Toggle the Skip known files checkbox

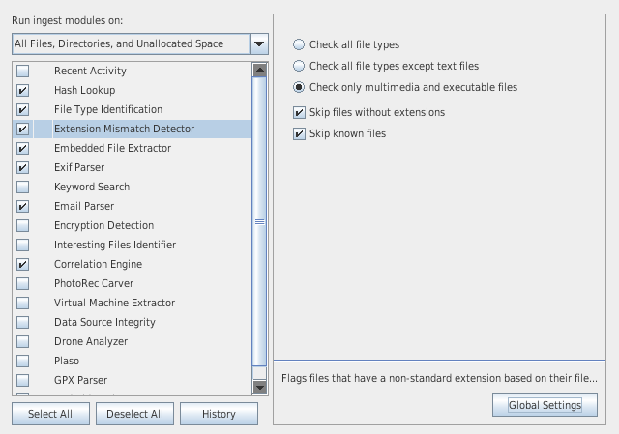[x=299, y=133]
